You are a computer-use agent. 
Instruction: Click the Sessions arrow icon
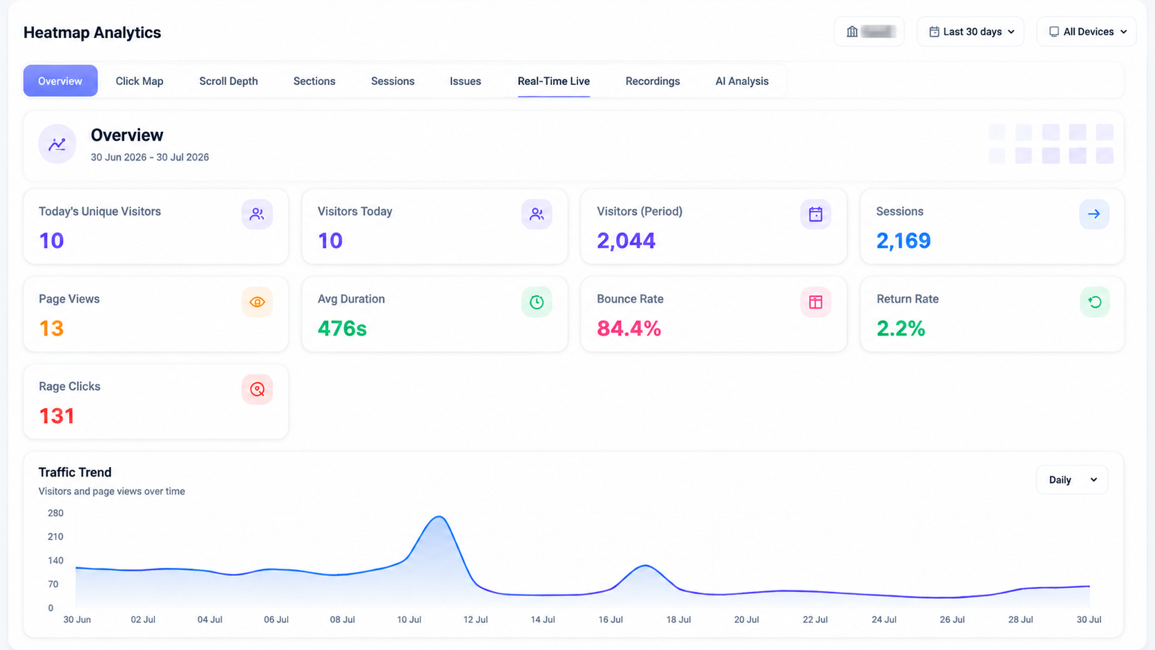coord(1094,214)
